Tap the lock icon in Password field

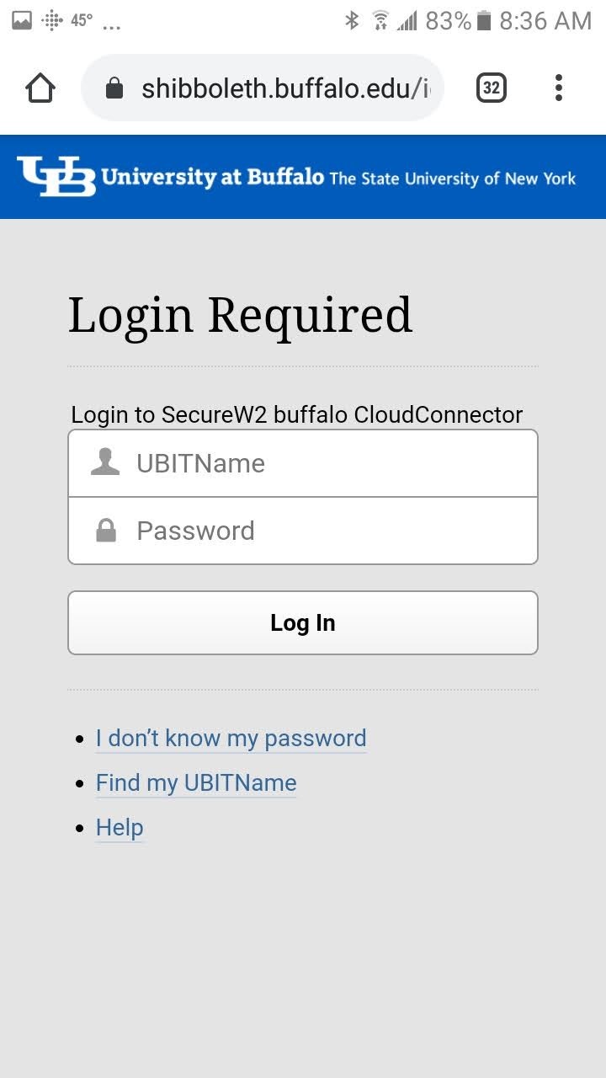(x=106, y=531)
